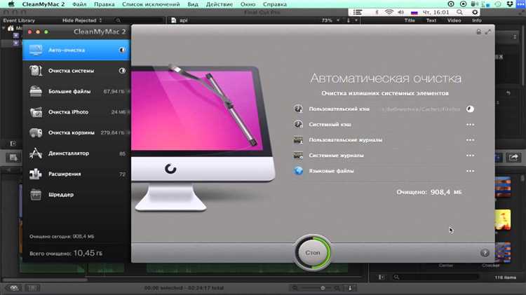Click ellipsis next to Системные журналы
This screenshot has width=526, height=295.
click(471, 156)
